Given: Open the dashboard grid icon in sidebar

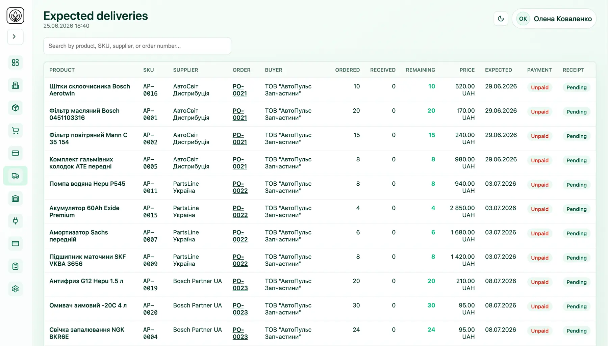Looking at the screenshot, I should (x=15, y=62).
